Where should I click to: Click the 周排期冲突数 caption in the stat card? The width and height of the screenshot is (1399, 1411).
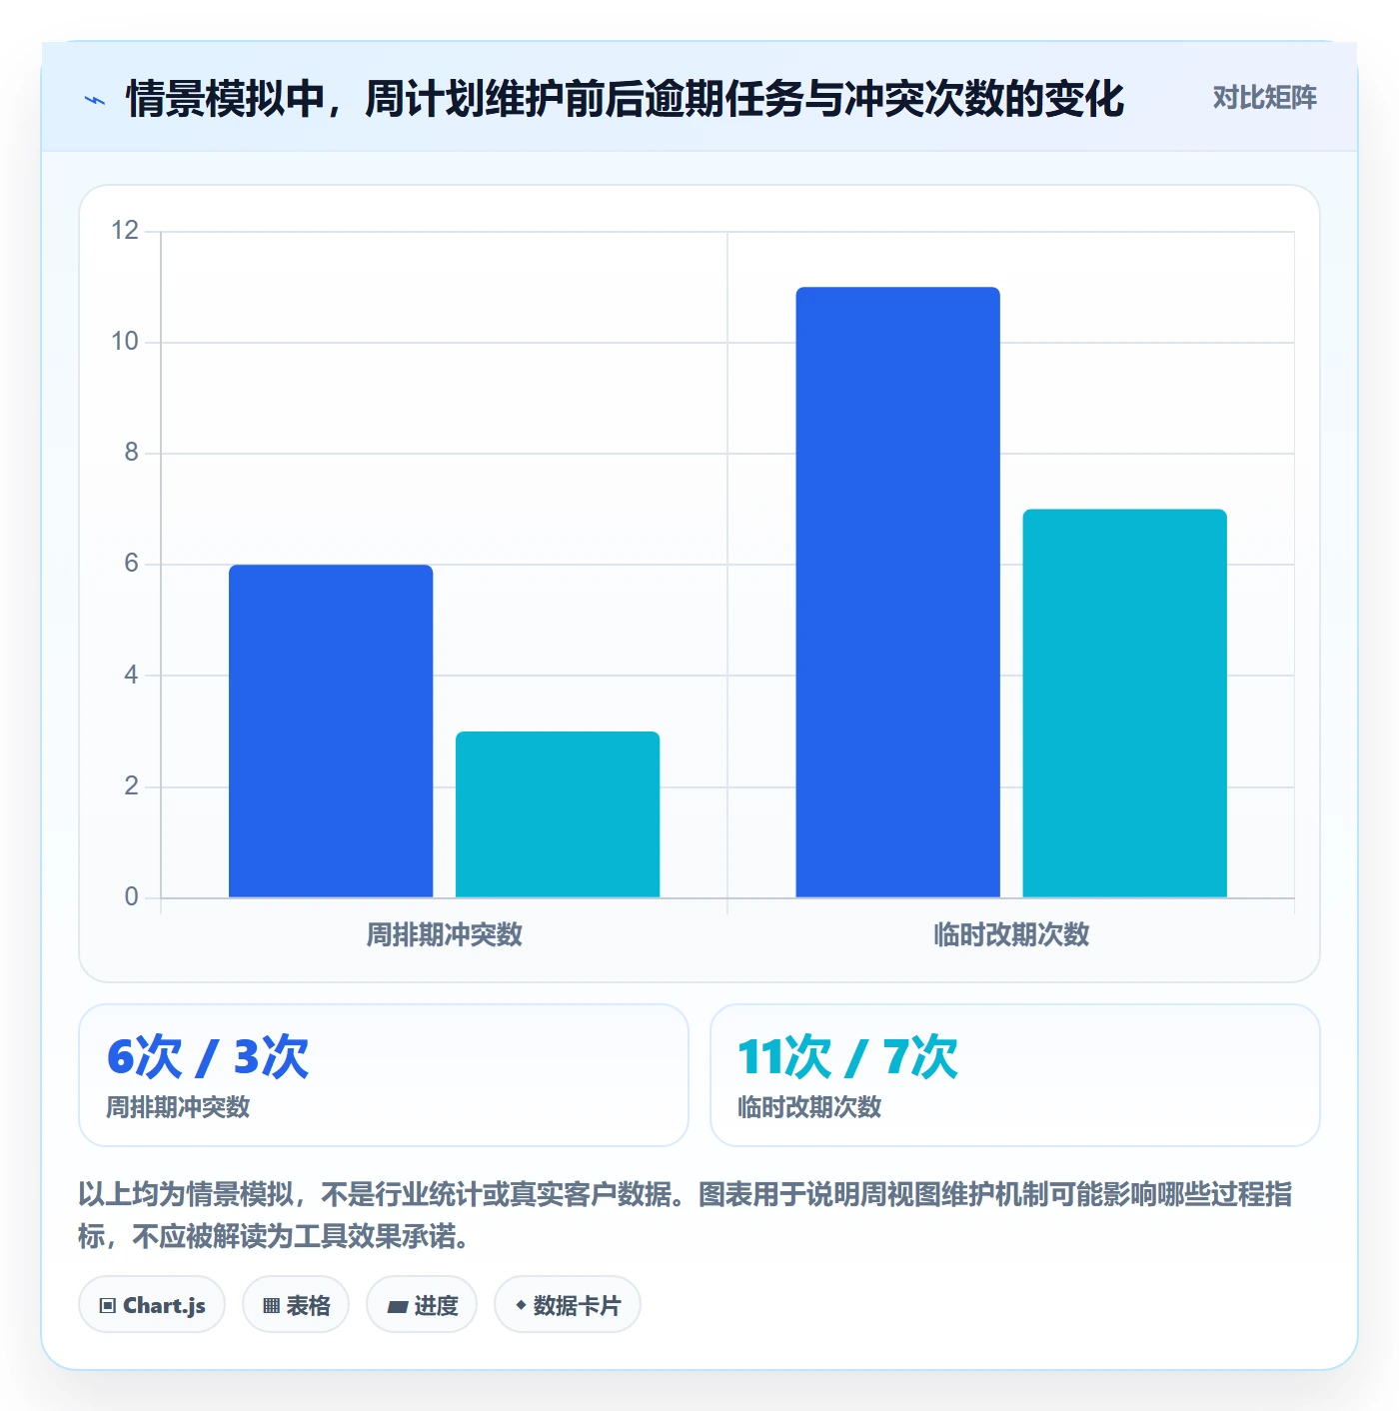coord(178,1107)
